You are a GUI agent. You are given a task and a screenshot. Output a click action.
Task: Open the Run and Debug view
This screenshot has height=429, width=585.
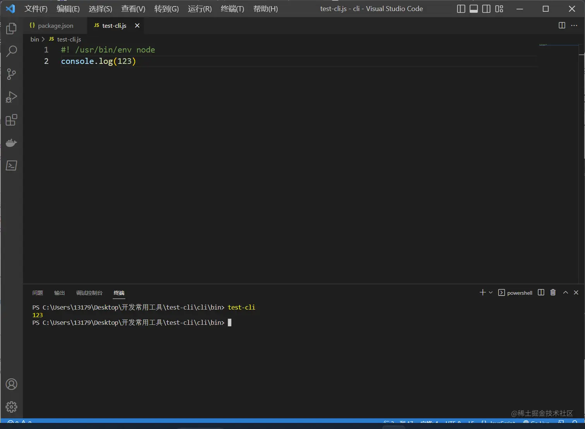[x=12, y=97]
